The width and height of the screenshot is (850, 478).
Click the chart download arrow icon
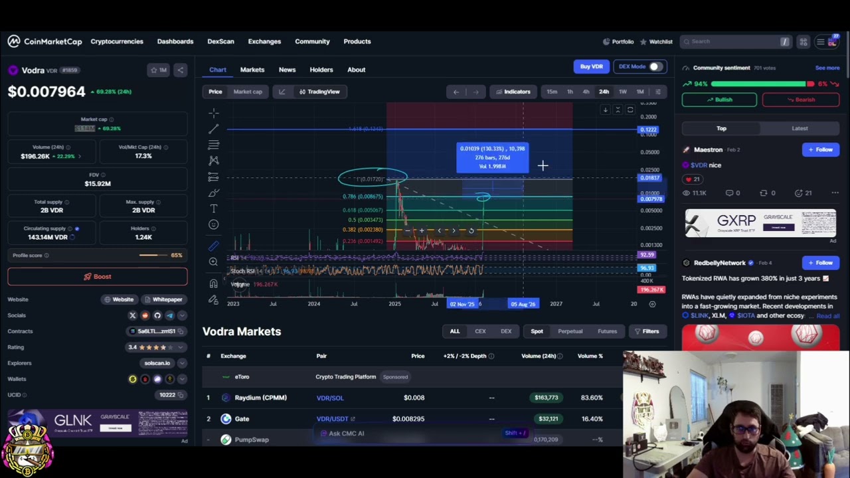(605, 110)
